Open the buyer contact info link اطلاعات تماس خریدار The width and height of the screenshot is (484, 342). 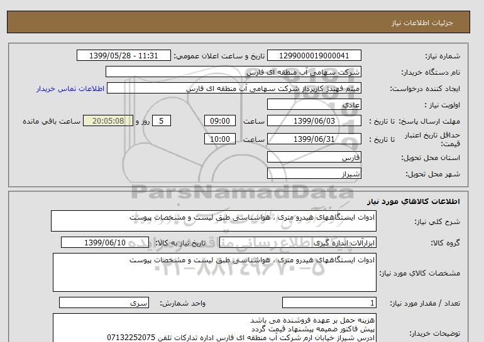tap(70, 88)
